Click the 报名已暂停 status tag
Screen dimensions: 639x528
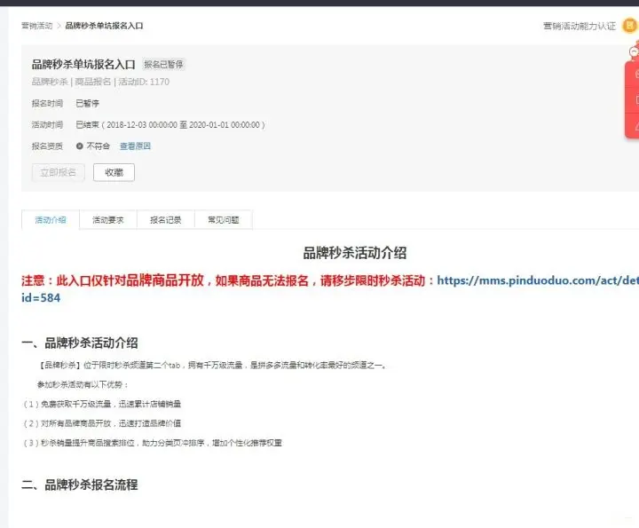164,65
